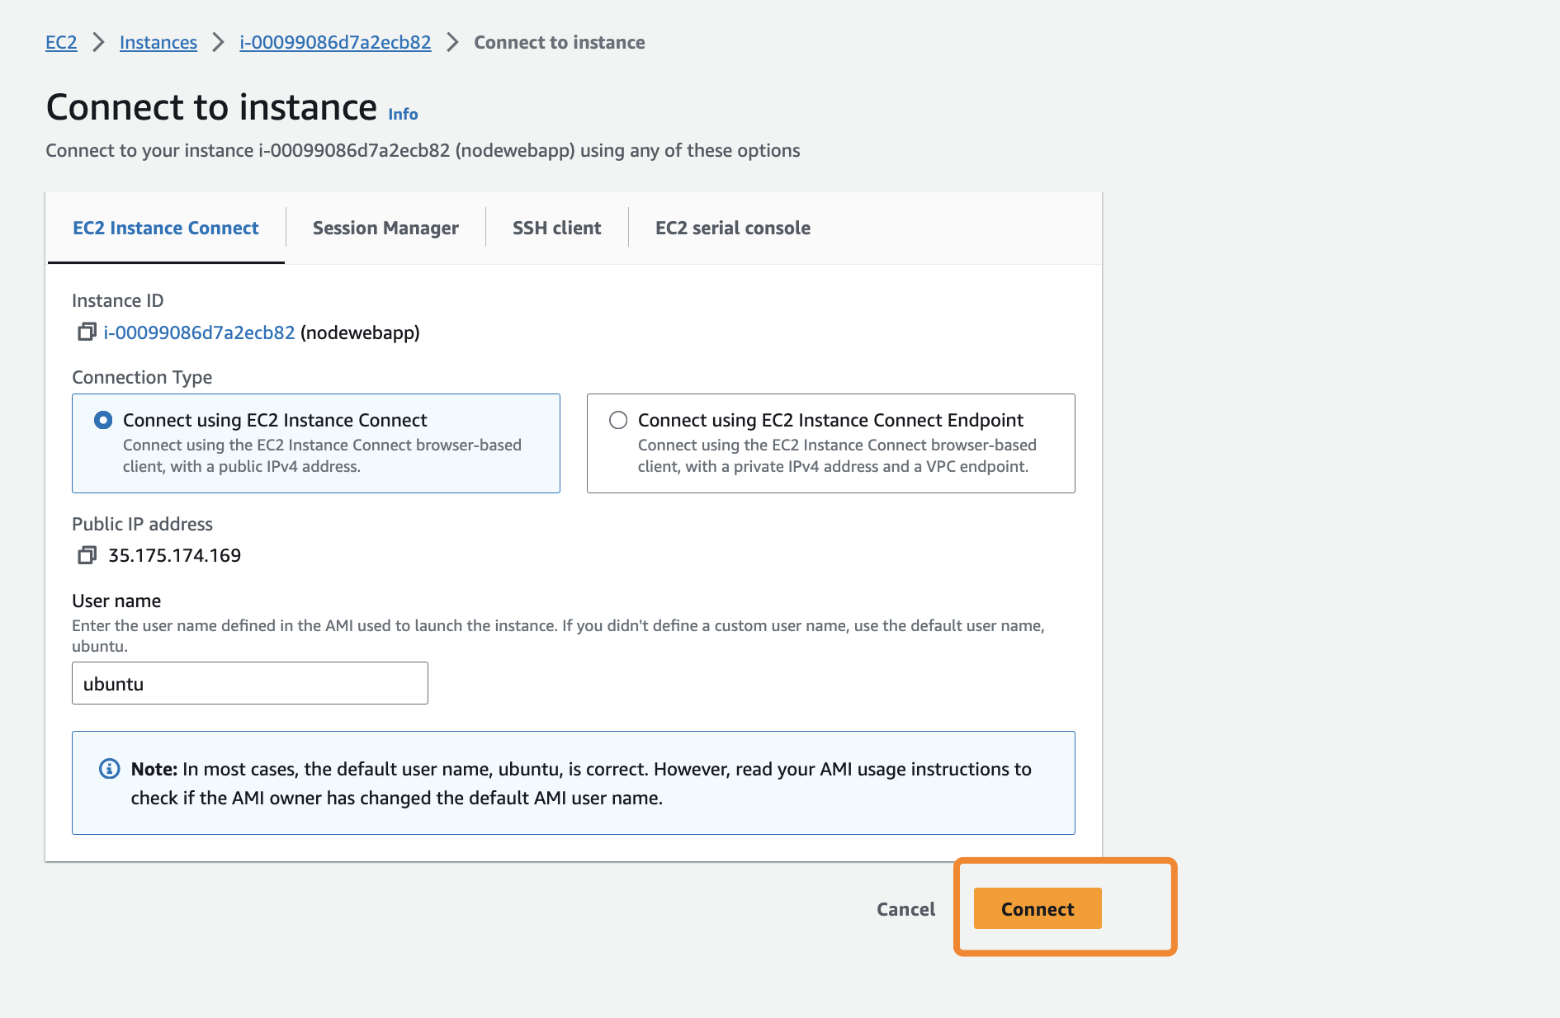
Task: Click the 35.175.174.169 public IP text
Action: [x=174, y=555]
